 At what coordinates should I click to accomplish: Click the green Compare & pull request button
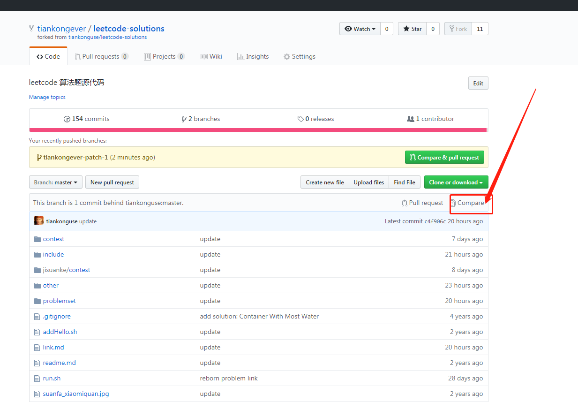coord(444,158)
